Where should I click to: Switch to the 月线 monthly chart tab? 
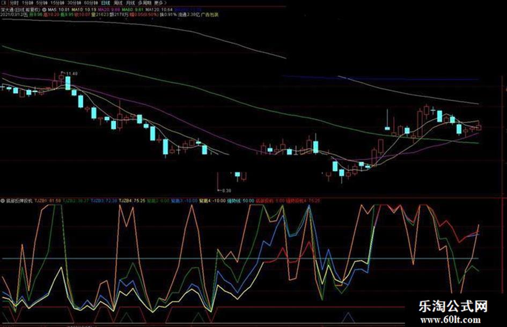[130, 3]
